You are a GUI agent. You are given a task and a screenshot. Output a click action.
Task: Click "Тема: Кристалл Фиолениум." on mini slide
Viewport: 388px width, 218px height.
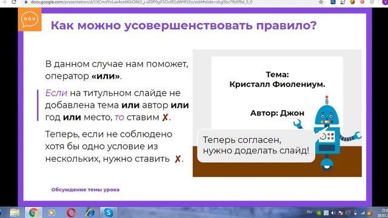pos(277,79)
